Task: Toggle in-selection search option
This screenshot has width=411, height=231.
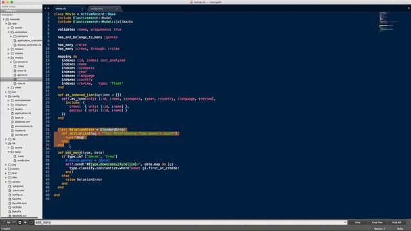Action: 25,223
